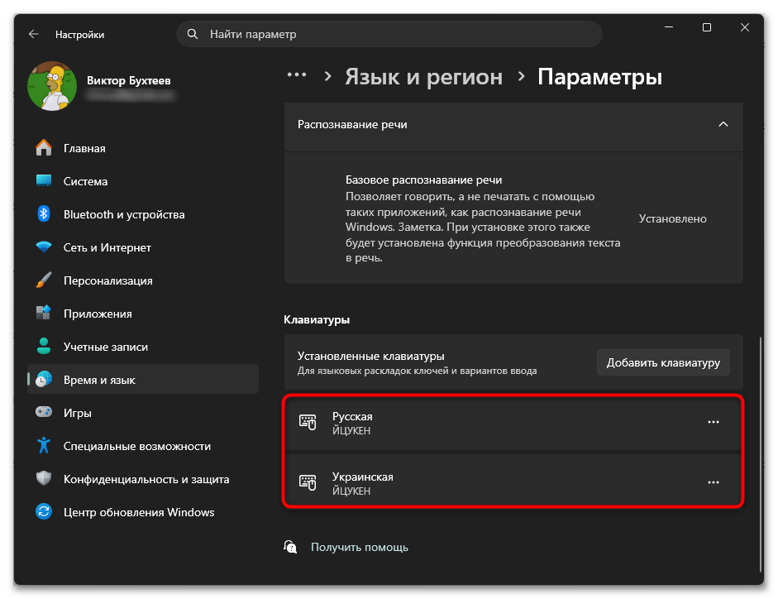Open Конфиденциальность и защита settings
The width and height of the screenshot is (778, 599).
click(143, 479)
